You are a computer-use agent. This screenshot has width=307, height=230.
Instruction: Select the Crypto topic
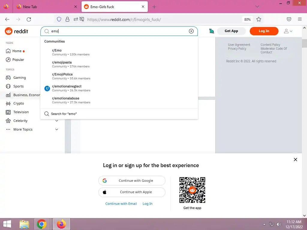click(15, 103)
